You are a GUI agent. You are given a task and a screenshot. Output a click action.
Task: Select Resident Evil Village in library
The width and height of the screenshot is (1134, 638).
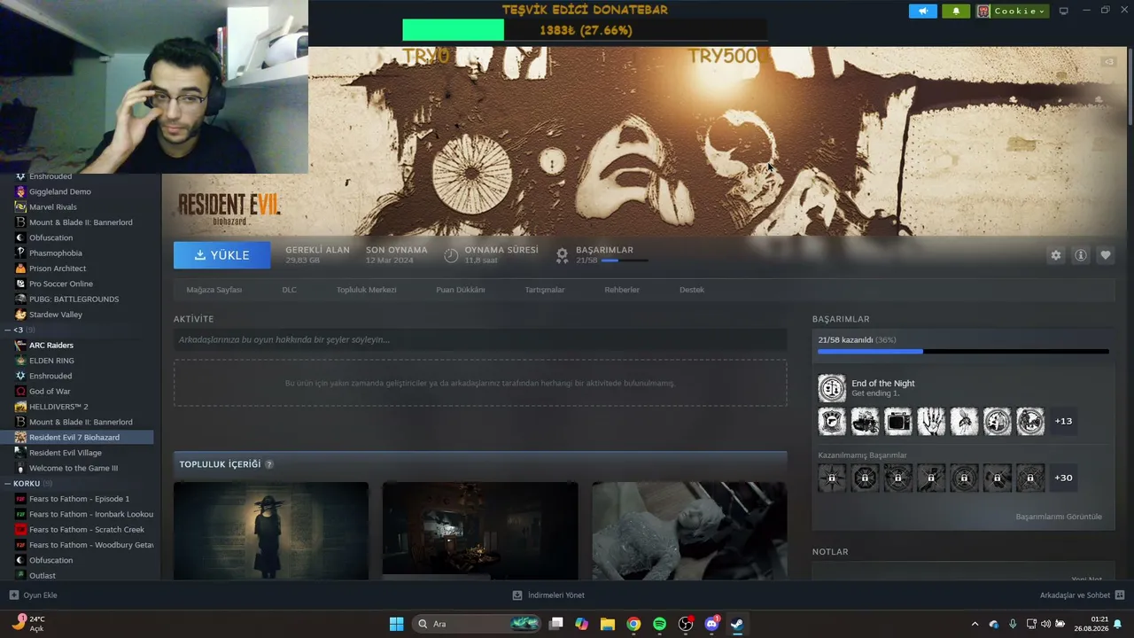pyautogui.click(x=77, y=453)
